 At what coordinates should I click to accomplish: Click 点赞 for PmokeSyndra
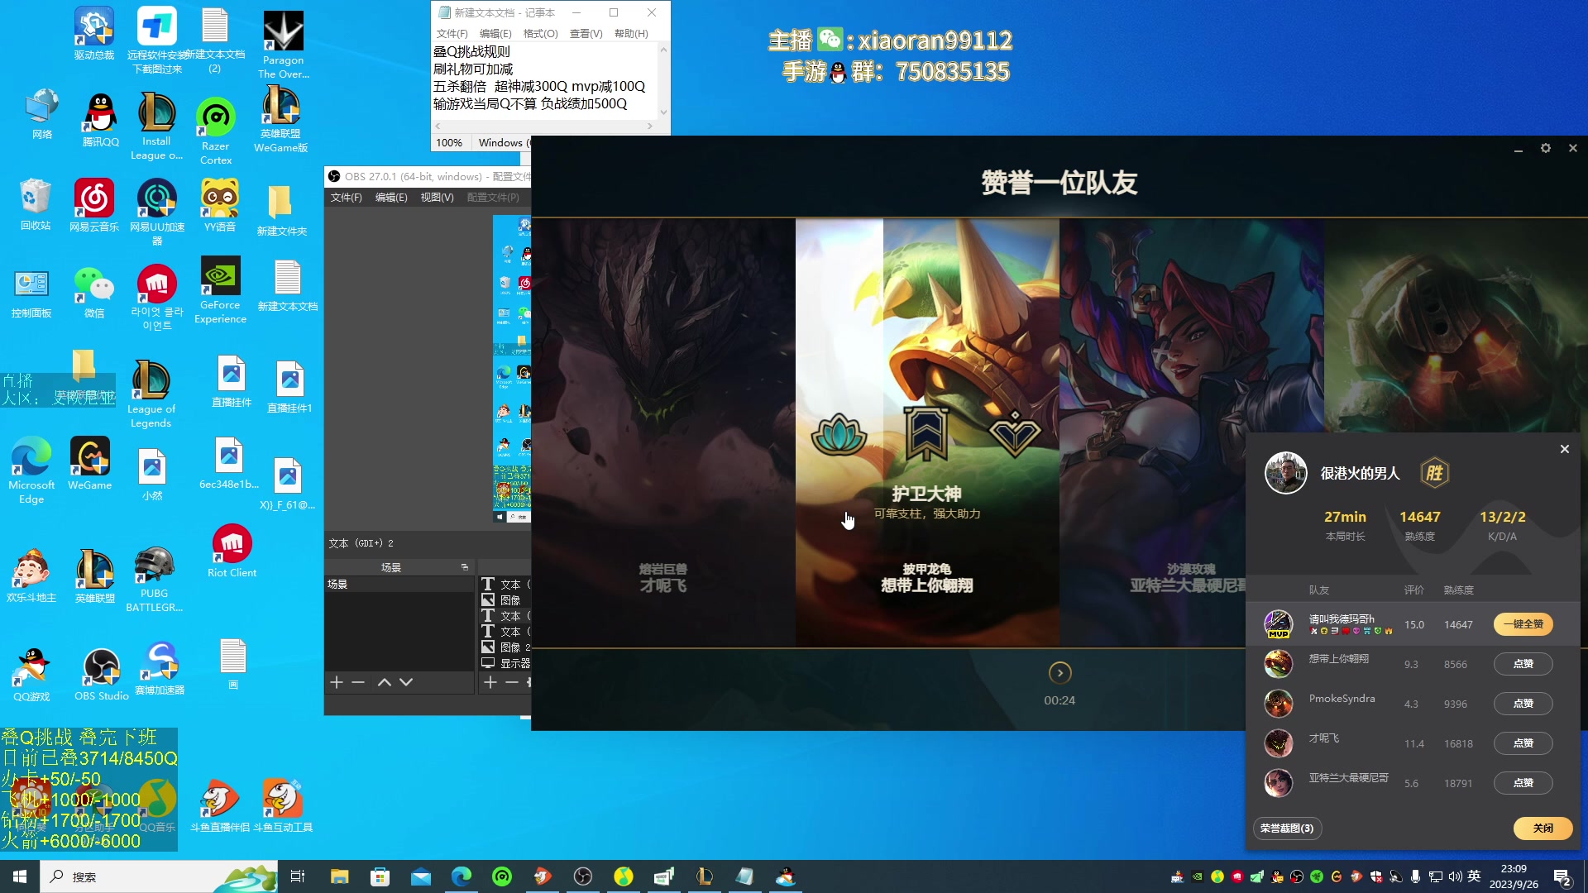click(1523, 704)
